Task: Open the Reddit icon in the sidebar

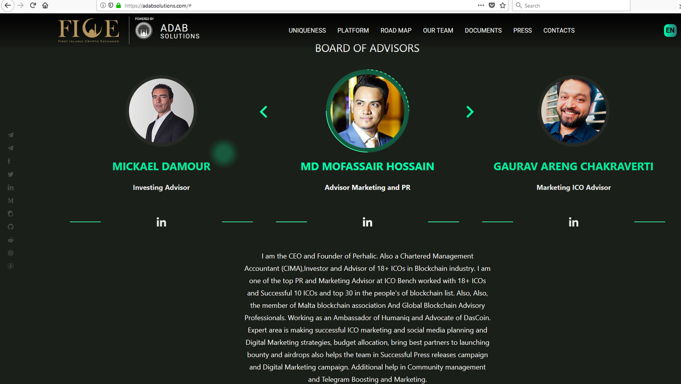Action: tap(10, 240)
